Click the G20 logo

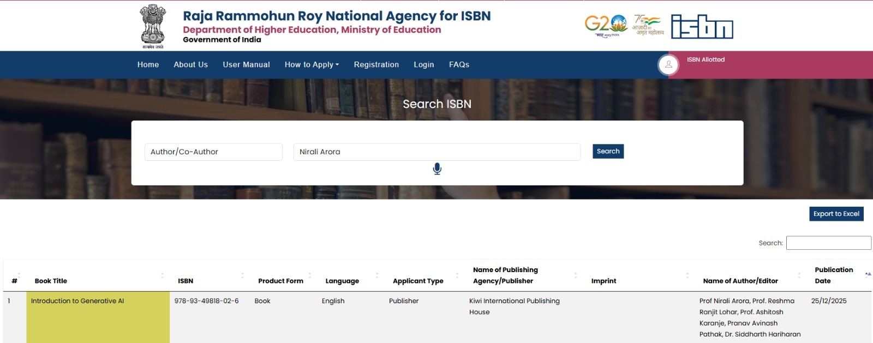tap(606, 25)
